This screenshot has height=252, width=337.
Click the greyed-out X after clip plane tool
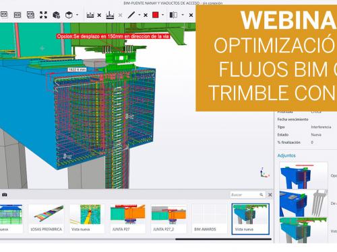point(120,15)
